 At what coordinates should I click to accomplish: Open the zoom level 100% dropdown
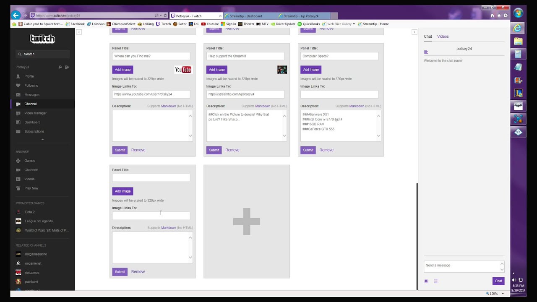[x=503, y=294]
